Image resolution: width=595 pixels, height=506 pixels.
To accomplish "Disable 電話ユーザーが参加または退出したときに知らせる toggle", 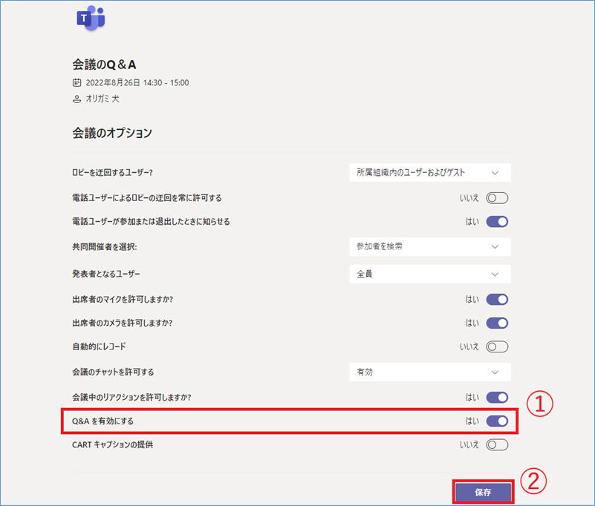I will coord(497,222).
